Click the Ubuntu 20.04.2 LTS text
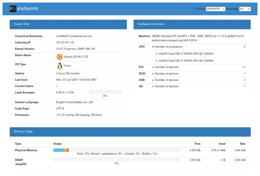The image size is (260, 176). (76, 57)
